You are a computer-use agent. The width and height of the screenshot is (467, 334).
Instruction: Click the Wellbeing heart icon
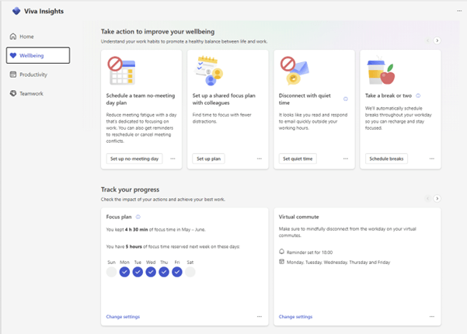(x=13, y=55)
